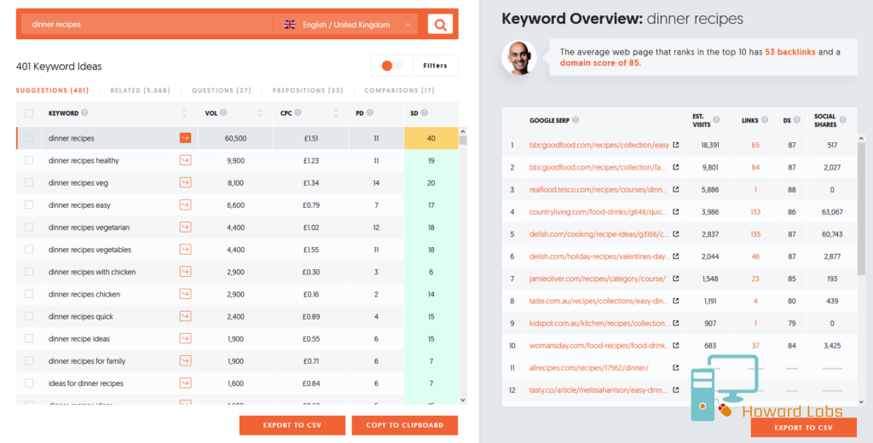Click help icon next to SOCIAL SHARES header
This screenshot has width=873, height=443.
click(843, 119)
